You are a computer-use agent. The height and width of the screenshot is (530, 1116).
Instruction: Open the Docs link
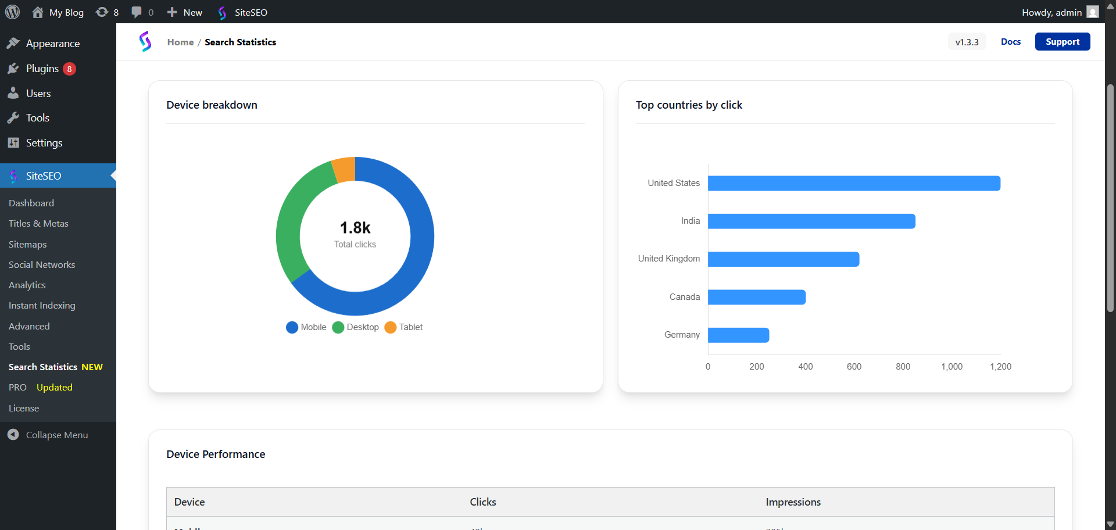tap(1010, 42)
